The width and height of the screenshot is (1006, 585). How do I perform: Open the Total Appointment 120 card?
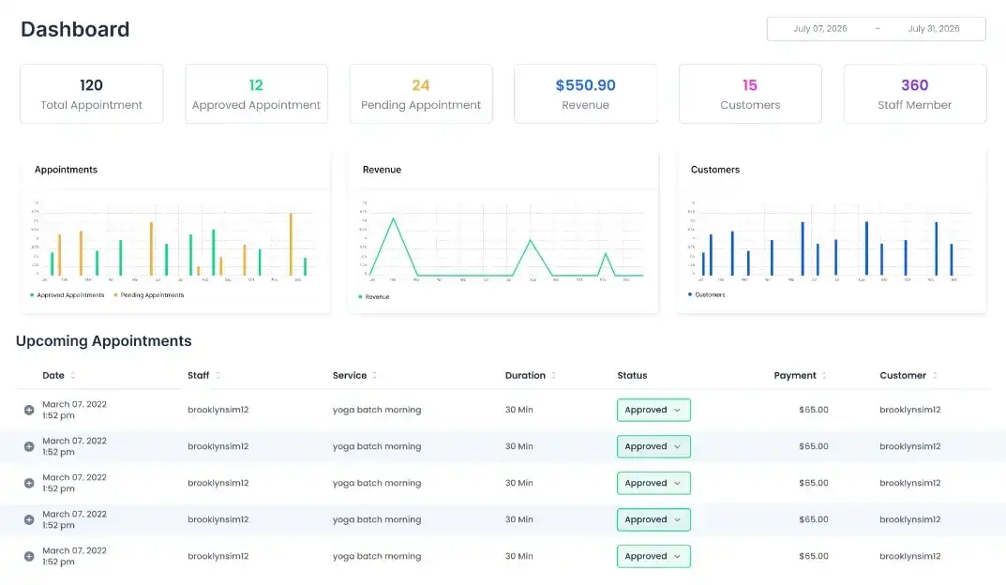tap(92, 94)
